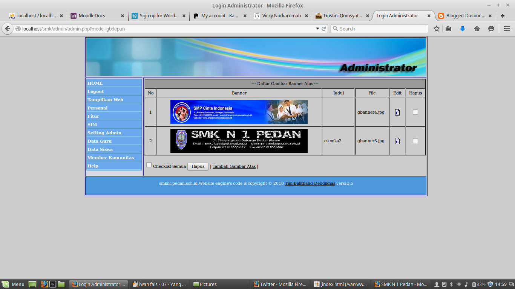Open Help in the sidebar
This screenshot has width=515, height=289.
pyautogui.click(x=114, y=166)
